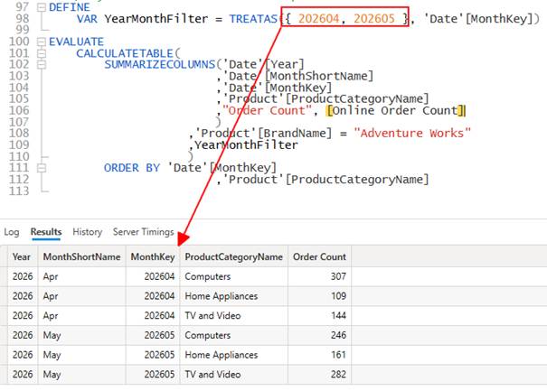Click YearMonthFilter on line 109
This screenshot has width=547, height=391.
point(246,145)
